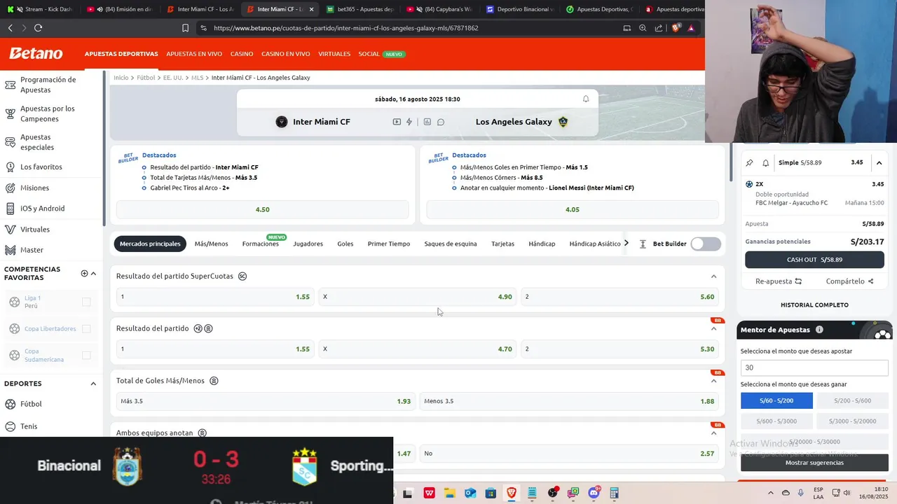Click the Brave shields lion icon
Screen dimensions: 897x504
click(x=676, y=28)
